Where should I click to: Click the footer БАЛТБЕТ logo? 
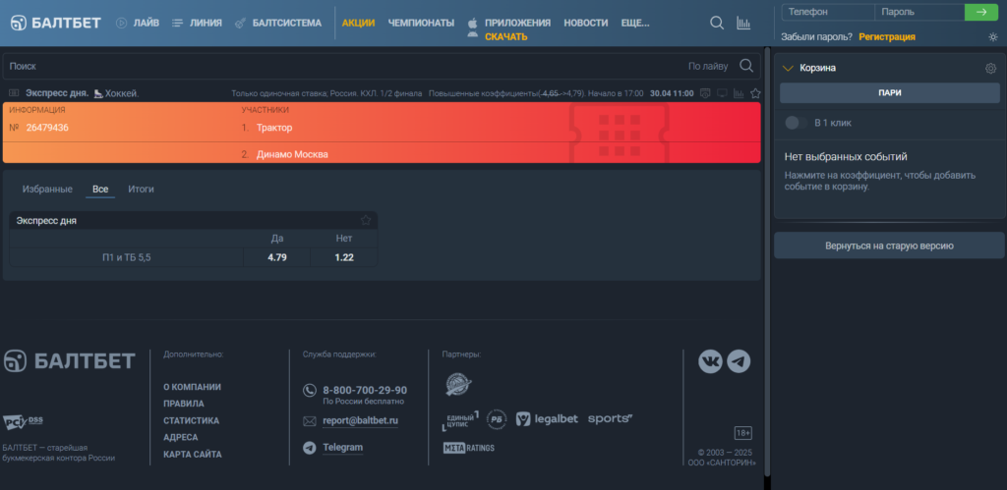click(70, 360)
